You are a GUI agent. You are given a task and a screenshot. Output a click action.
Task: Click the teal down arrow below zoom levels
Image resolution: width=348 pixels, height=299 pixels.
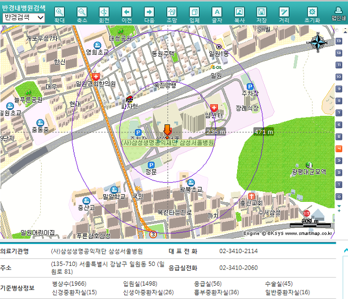[339, 206]
